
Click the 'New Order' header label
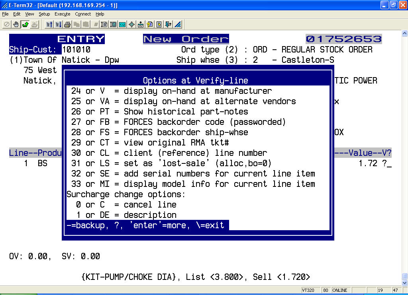tap(186, 39)
